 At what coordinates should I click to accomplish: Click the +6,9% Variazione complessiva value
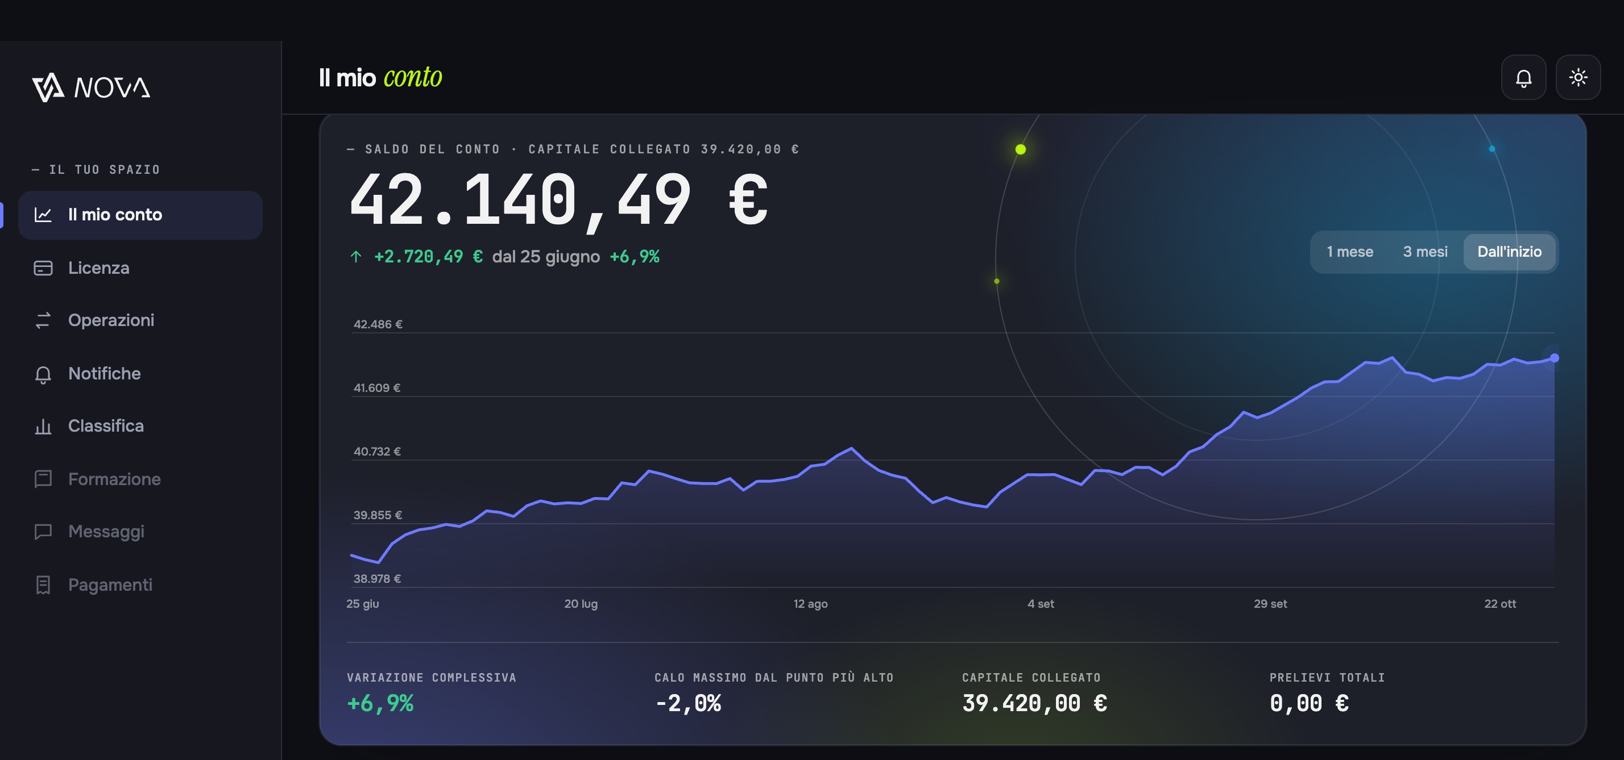(x=380, y=703)
